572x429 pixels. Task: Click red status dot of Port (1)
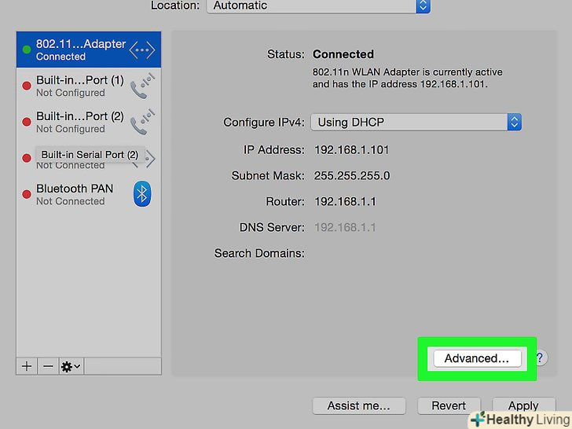pos(26,86)
